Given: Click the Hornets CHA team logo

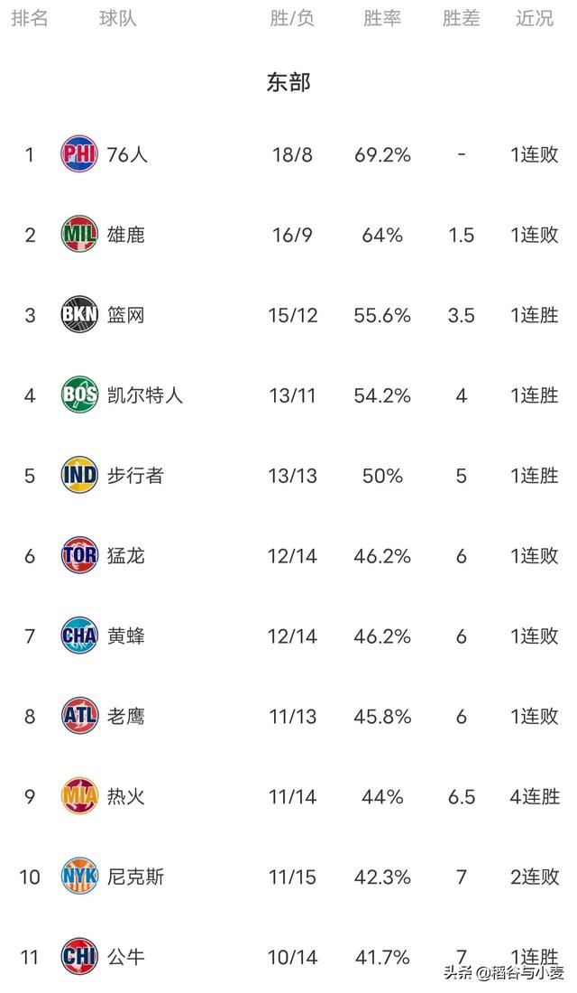Looking at the screenshot, I should coord(79,636).
